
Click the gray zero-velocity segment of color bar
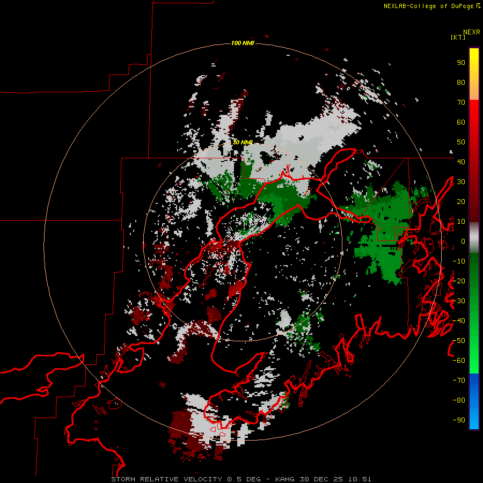click(x=474, y=238)
